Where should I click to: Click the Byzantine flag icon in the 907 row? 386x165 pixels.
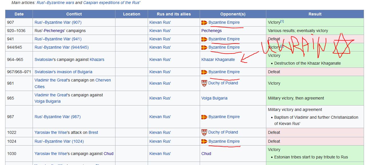pos(204,23)
